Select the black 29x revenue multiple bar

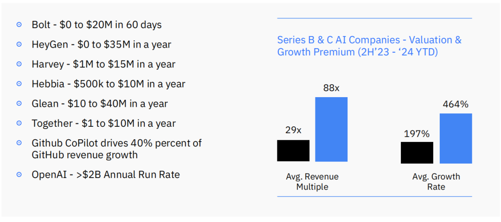pos(293,150)
